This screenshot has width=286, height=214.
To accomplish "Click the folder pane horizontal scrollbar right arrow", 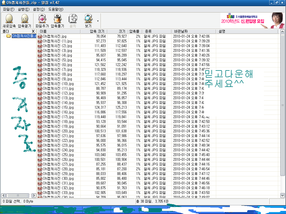I will (34, 195).
